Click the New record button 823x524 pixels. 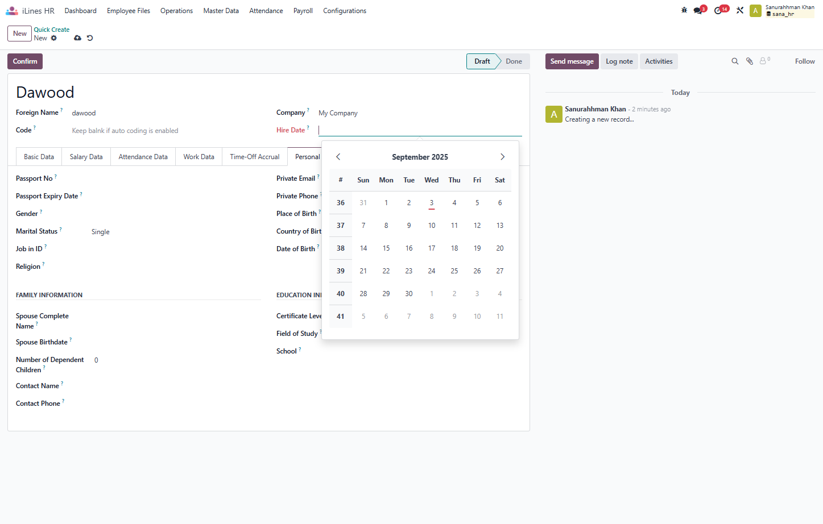(x=20, y=34)
